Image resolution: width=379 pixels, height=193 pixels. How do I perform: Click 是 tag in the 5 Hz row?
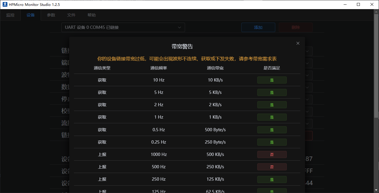272,92
